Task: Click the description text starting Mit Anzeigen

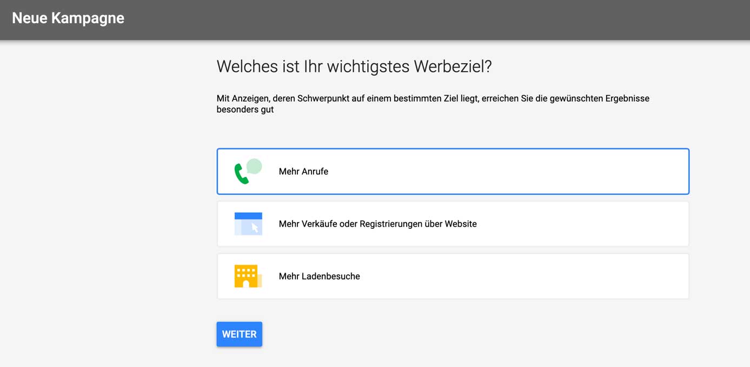Action: 433,104
